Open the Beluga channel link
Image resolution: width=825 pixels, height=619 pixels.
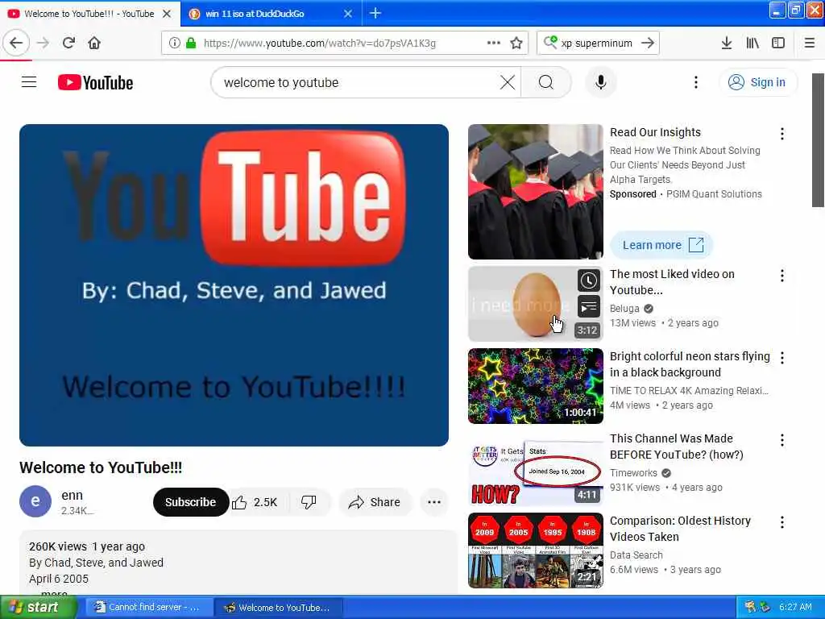point(624,309)
